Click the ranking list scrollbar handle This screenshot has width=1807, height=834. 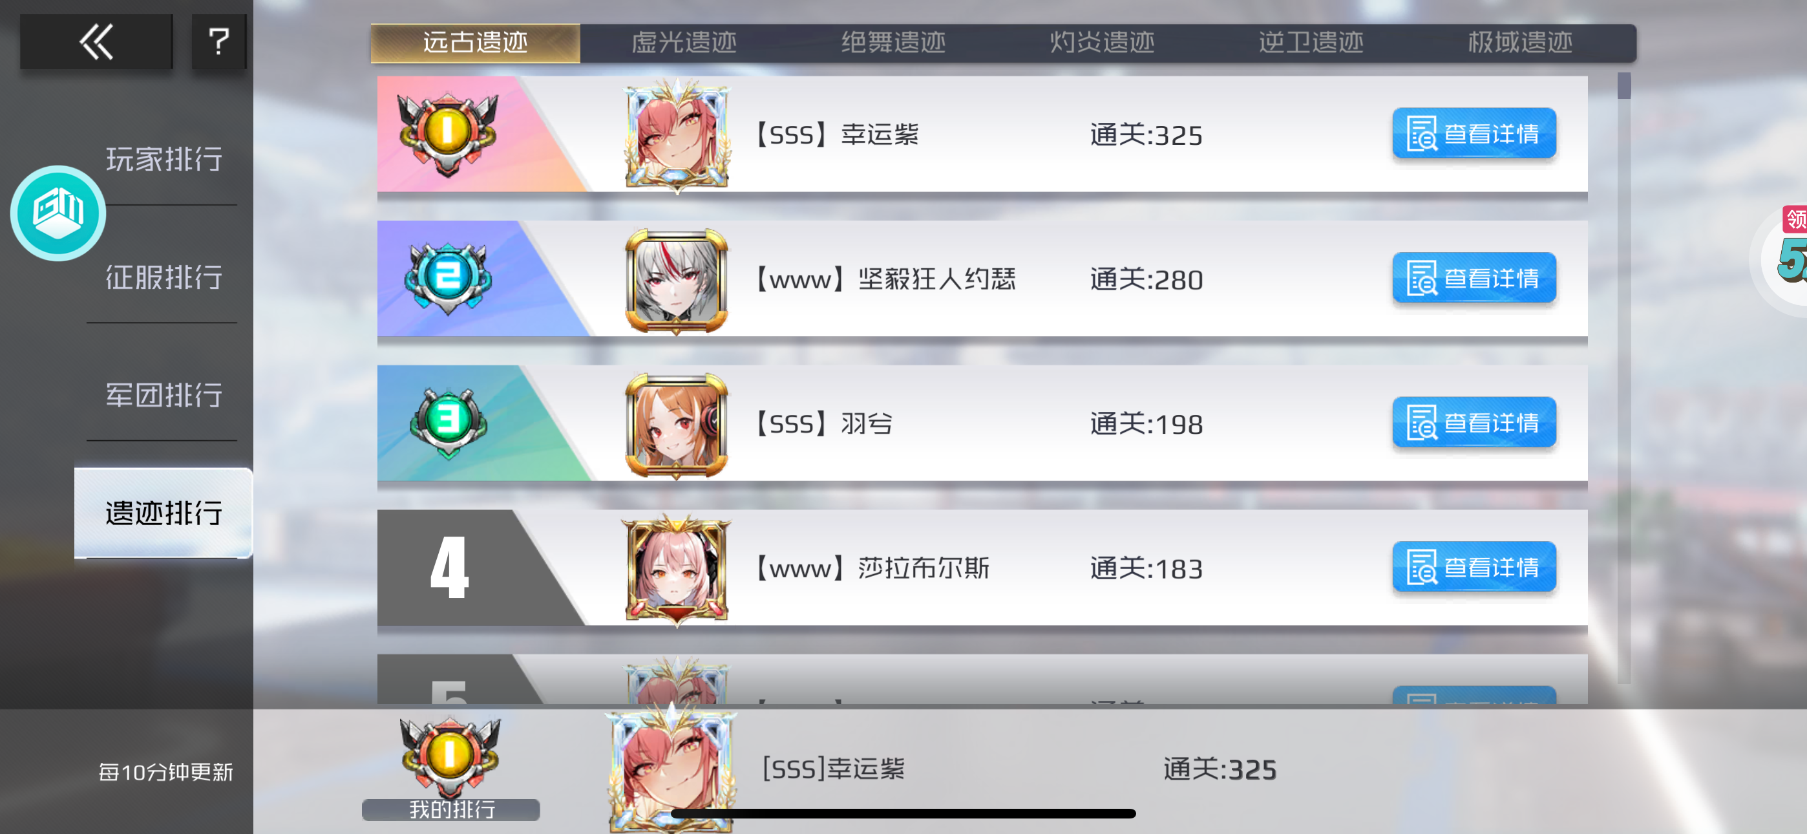point(1624,87)
